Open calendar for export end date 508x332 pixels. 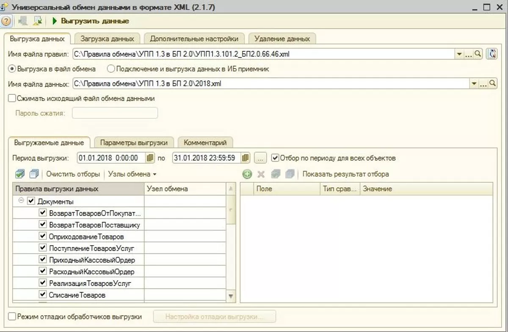tap(245, 158)
